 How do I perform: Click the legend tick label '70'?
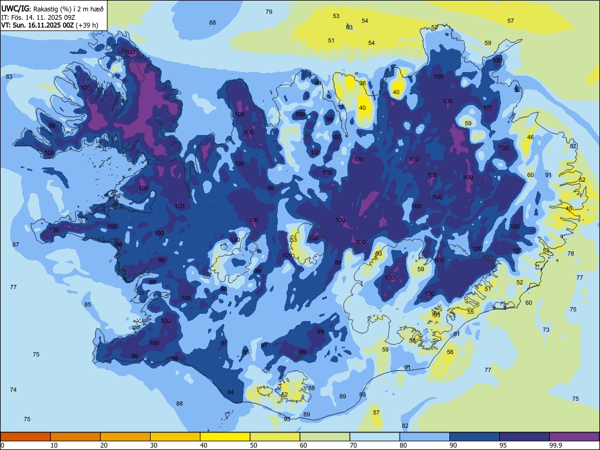point(353,445)
